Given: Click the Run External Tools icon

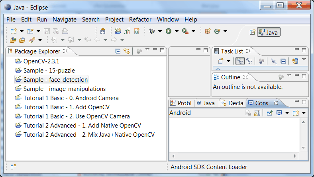Looking at the screenshot, I should [185, 31].
